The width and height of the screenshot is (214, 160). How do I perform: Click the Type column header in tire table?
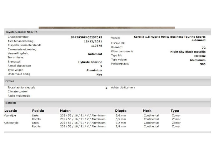pos(175,111)
